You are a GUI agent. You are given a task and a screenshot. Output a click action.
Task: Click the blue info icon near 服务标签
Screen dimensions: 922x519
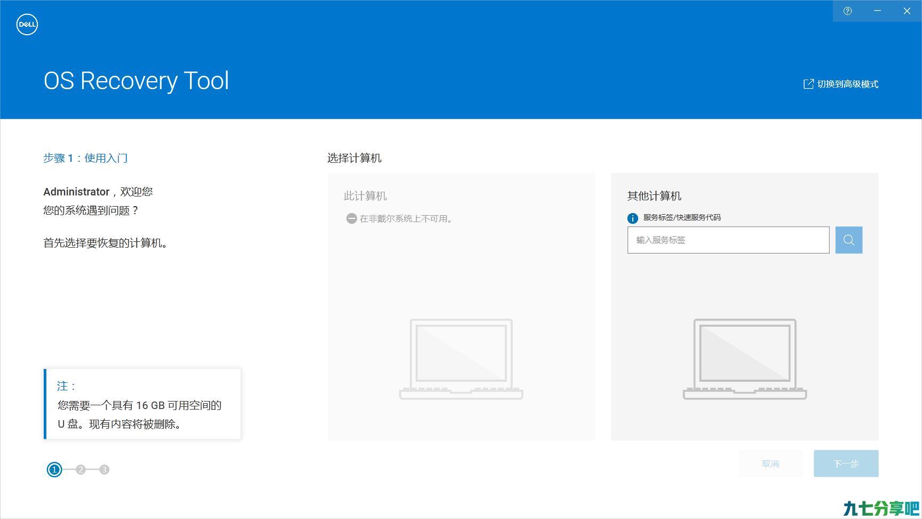click(x=632, y=218)
